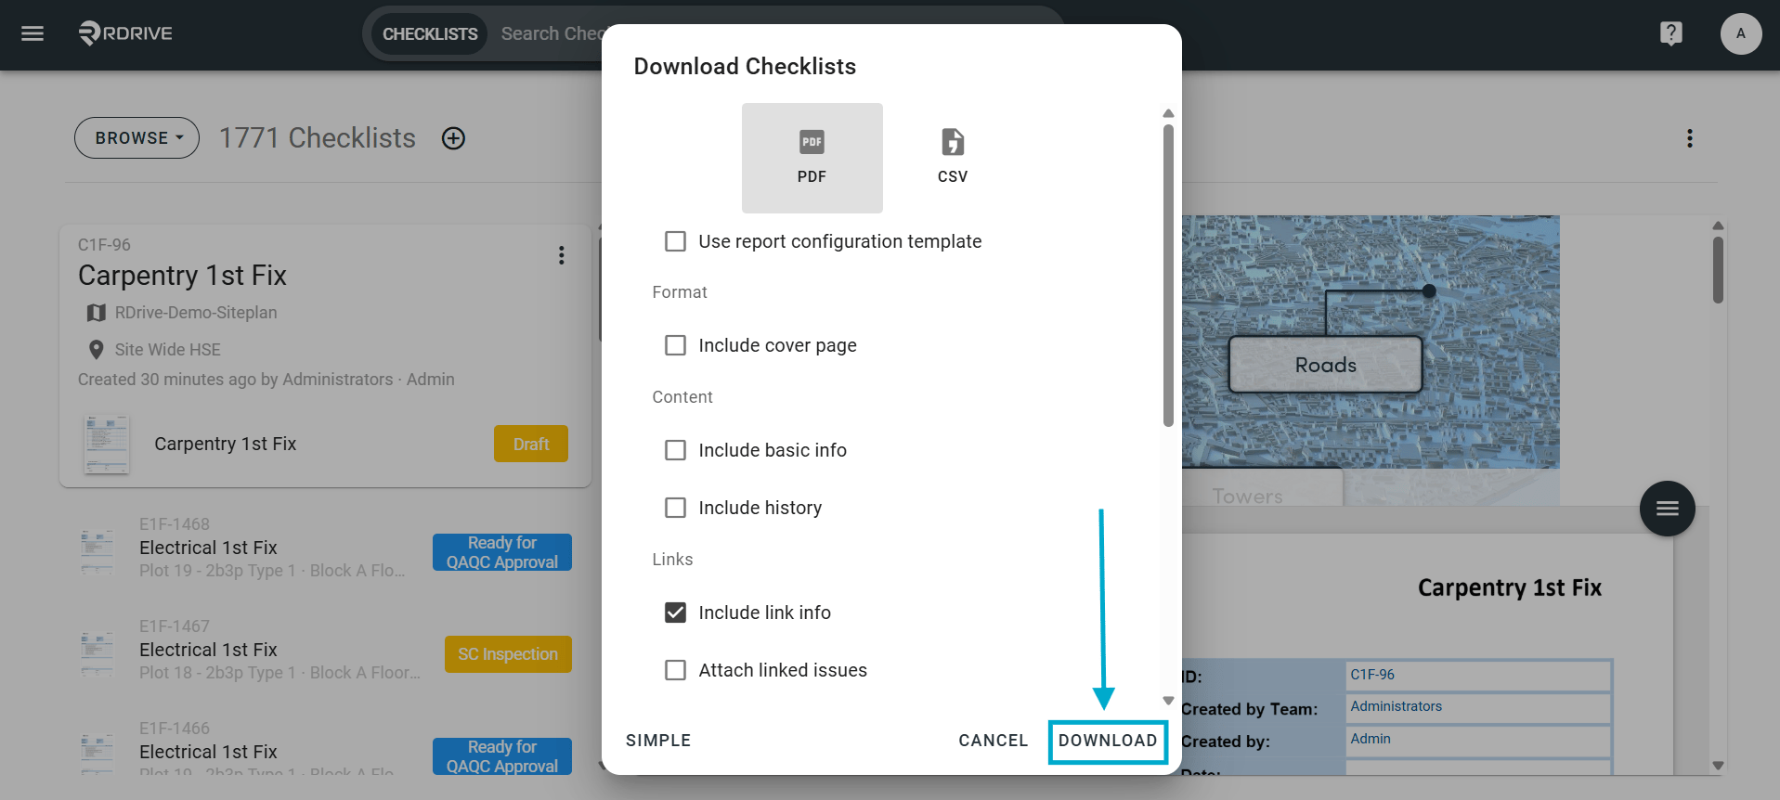Screen dimensions: 1780x800
Task: Check Include history option
Action: click(675, 508)
